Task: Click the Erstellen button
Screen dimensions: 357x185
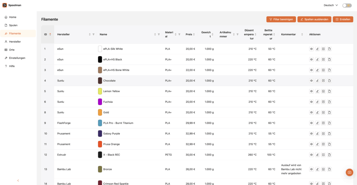Action: [x=343, y=19]
